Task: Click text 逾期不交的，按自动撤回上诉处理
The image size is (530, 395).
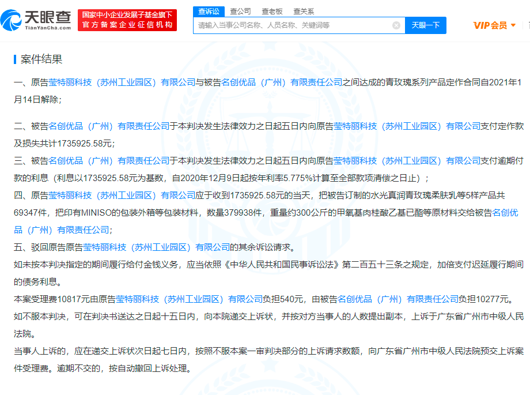Action: click(122, 368)
